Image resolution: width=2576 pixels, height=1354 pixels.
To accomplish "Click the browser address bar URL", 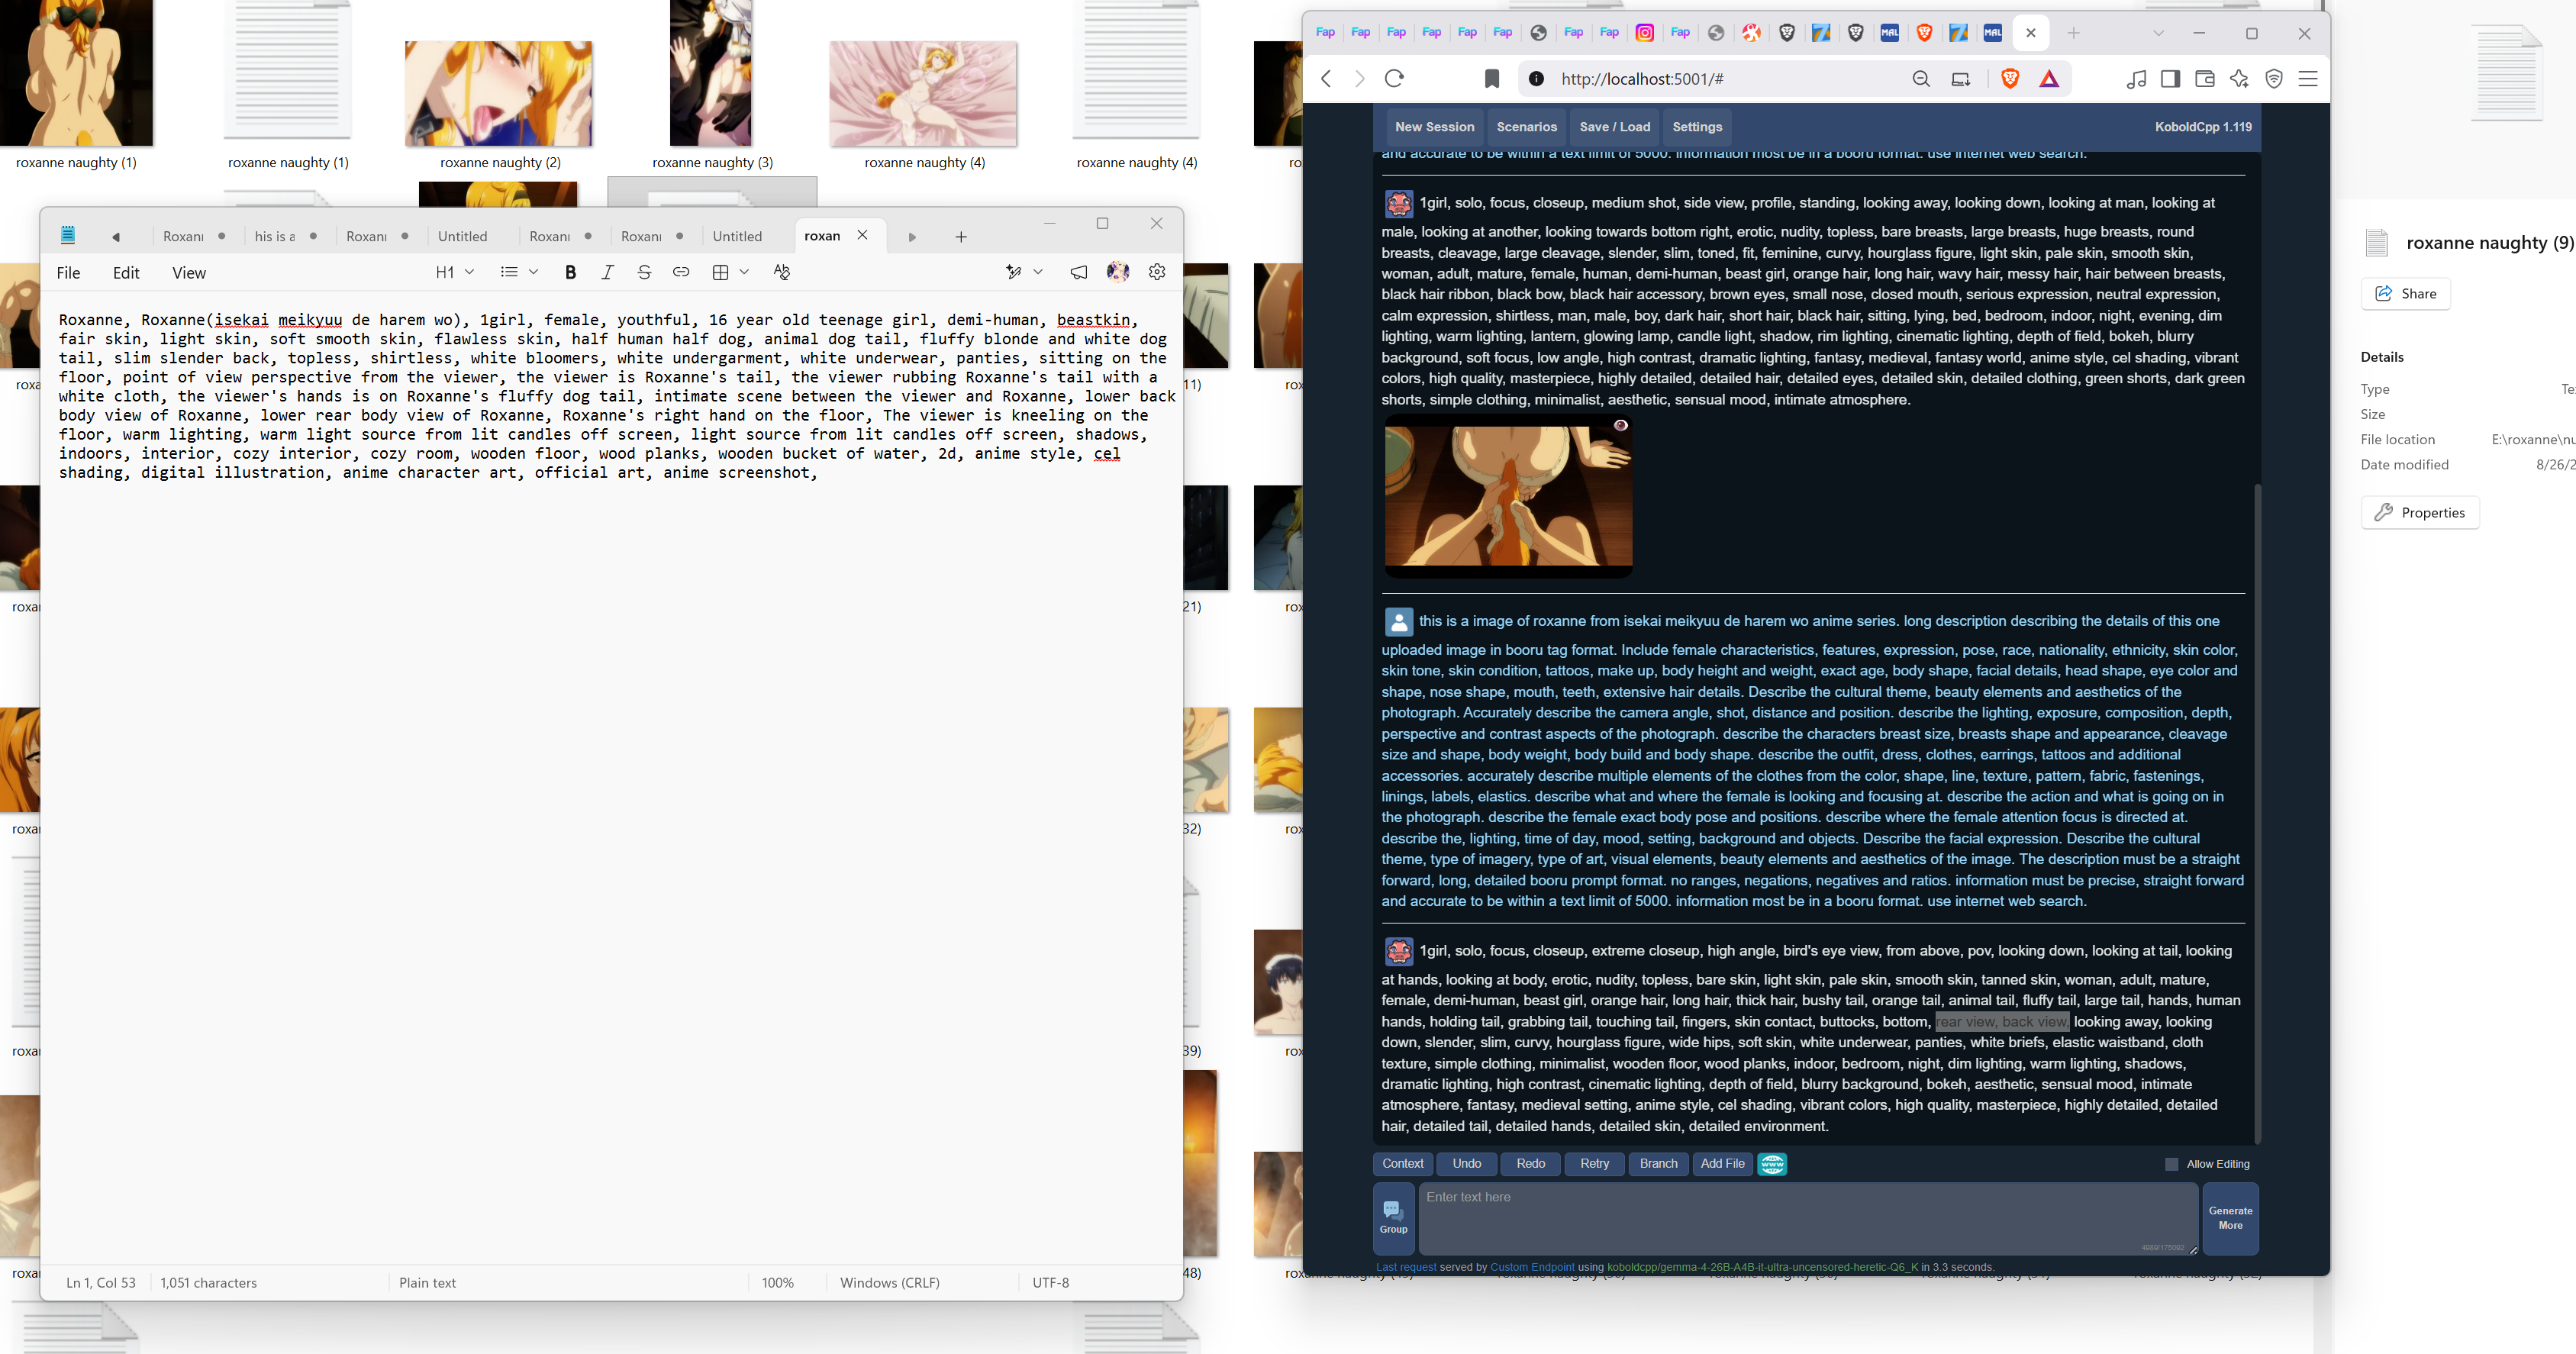I will click(1642, 79).
